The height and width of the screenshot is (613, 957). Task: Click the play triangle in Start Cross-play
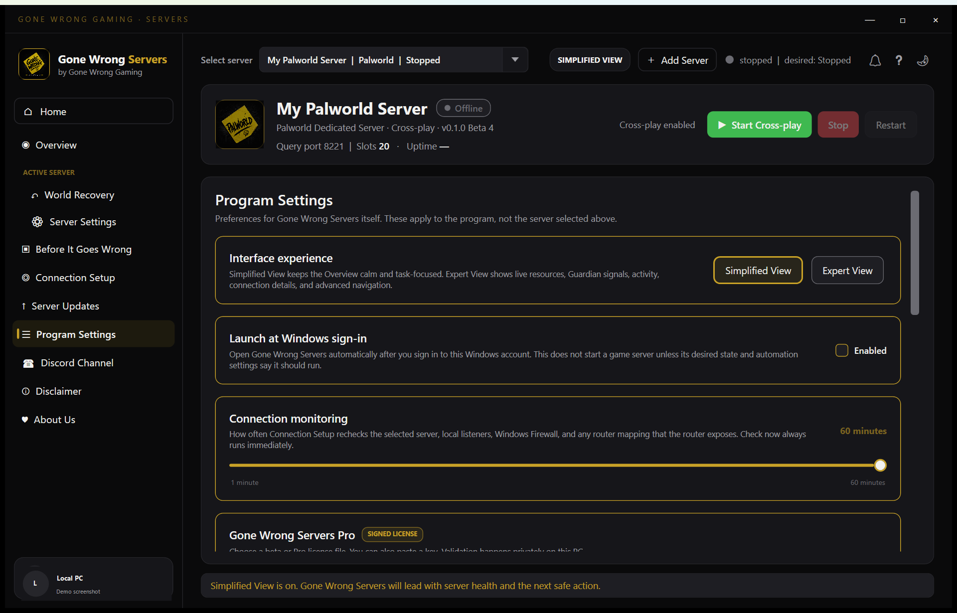(722, 125)
